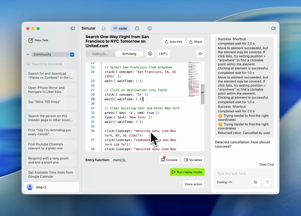This screenshot has height=216, width=301.
Task: Click the New Task label
Action: click(x=41, y=40)
